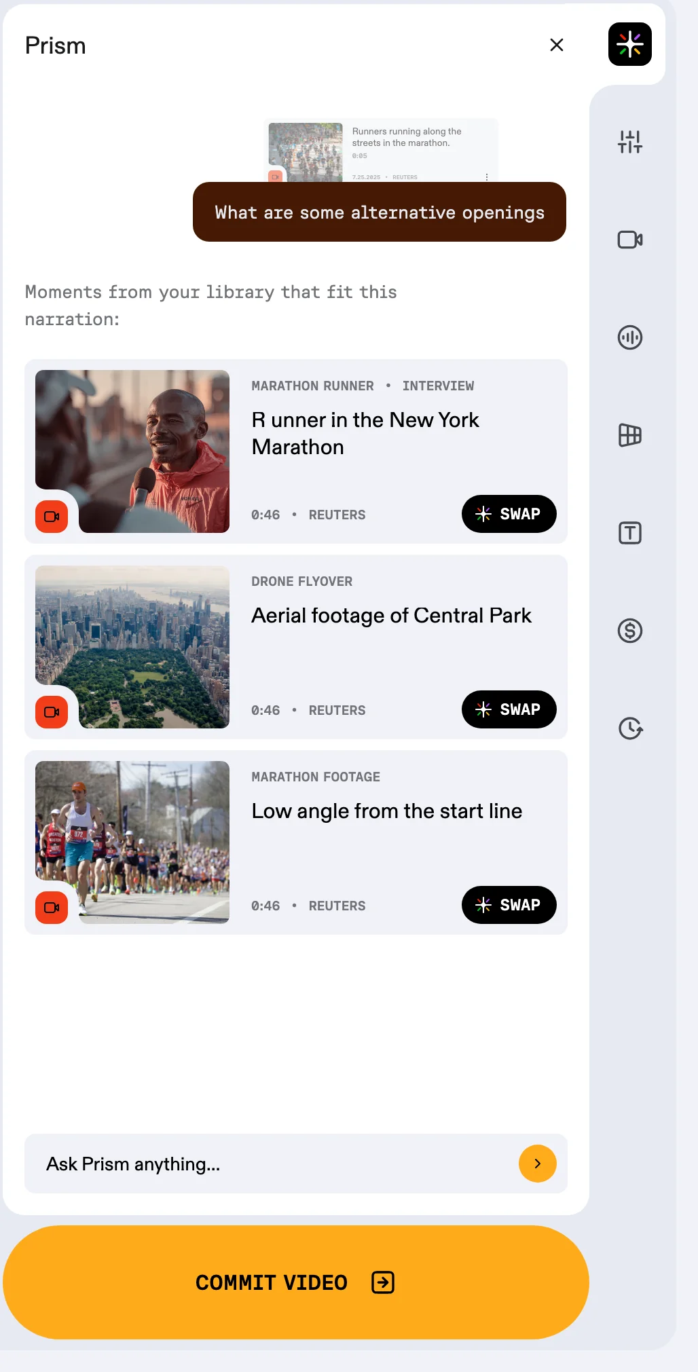Click the video badge on drone flyover clip
Viewport: 698px width, 1372px height.
[52, 712]
